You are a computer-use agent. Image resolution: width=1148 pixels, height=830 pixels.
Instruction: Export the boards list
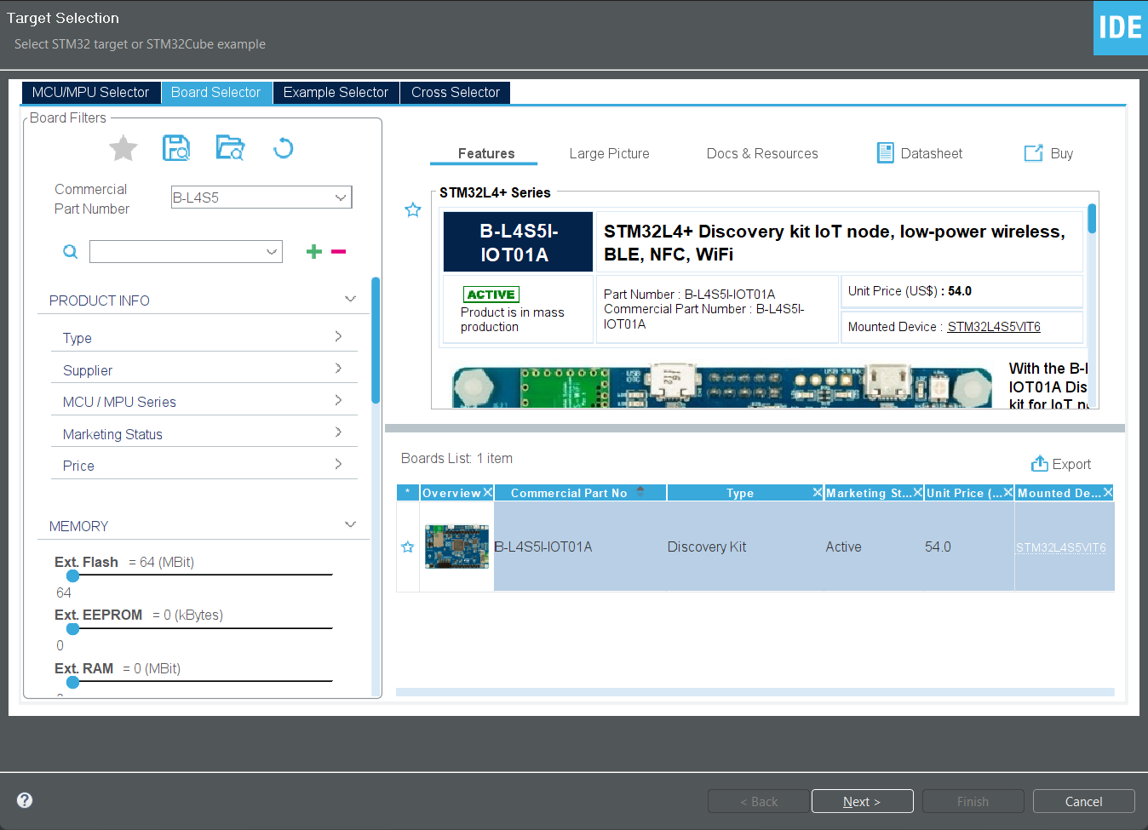1061,463
